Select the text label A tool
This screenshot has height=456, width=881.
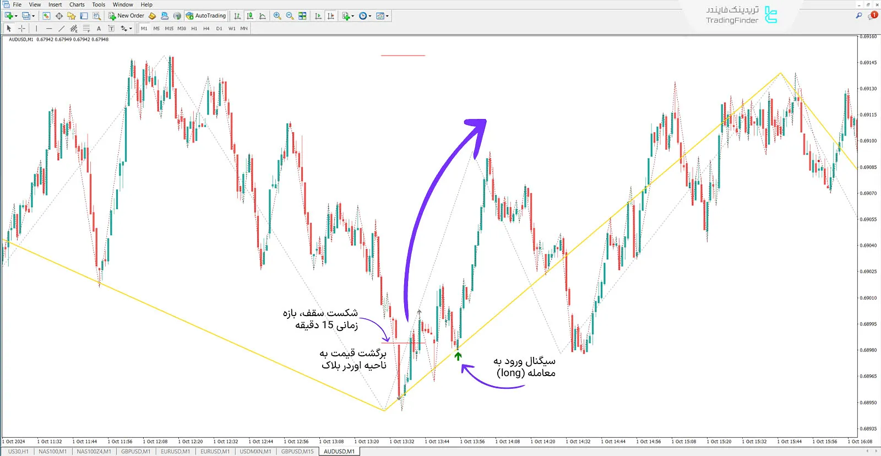pyautogui.click(x=99, y=28)
